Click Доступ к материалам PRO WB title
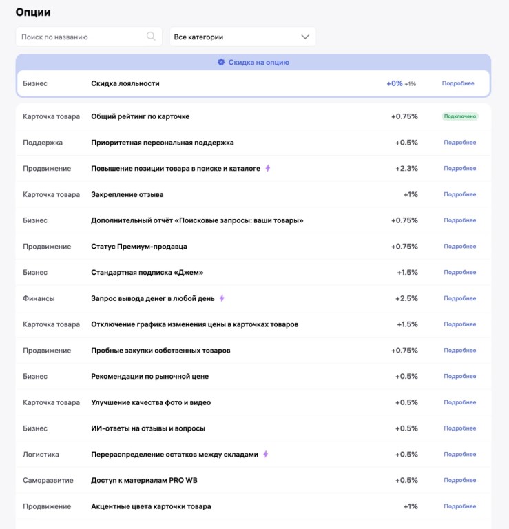Image resolution: width=509 pixels, height=529 pixels. click(x=144, y=480)
